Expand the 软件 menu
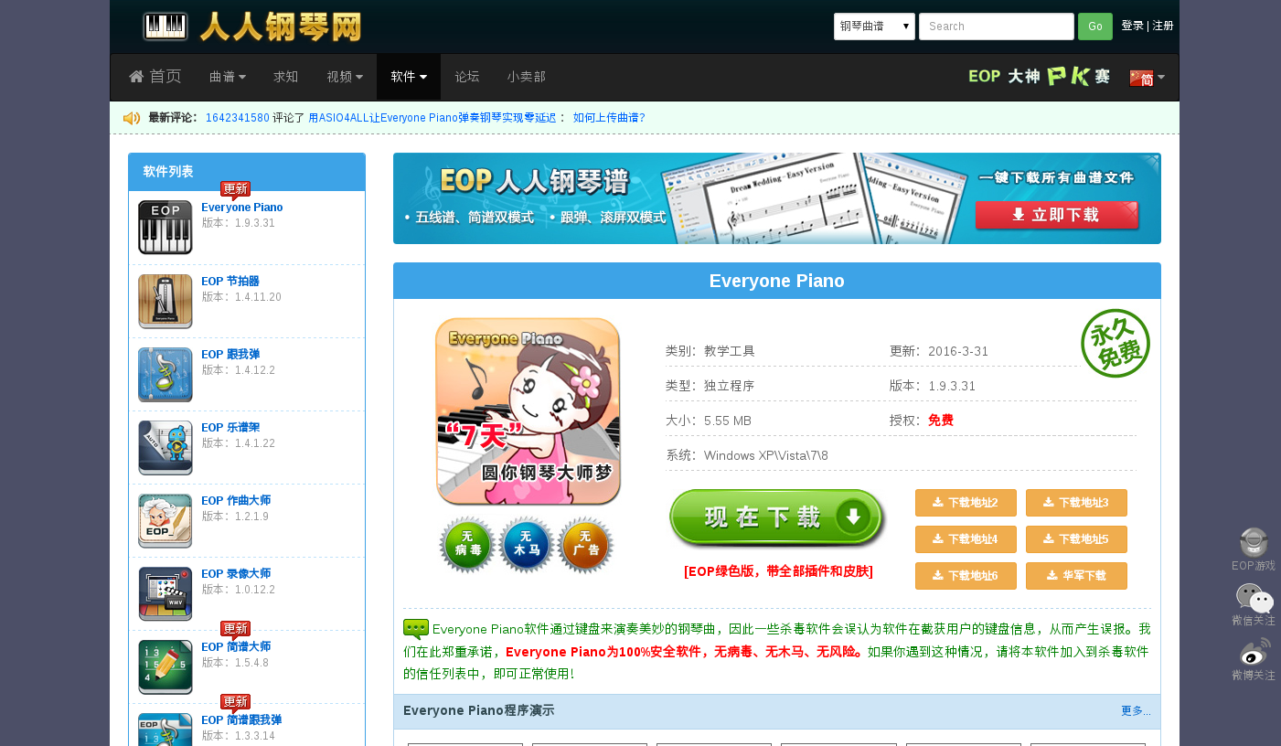1281x746 pixels. (x=409, y=77)
